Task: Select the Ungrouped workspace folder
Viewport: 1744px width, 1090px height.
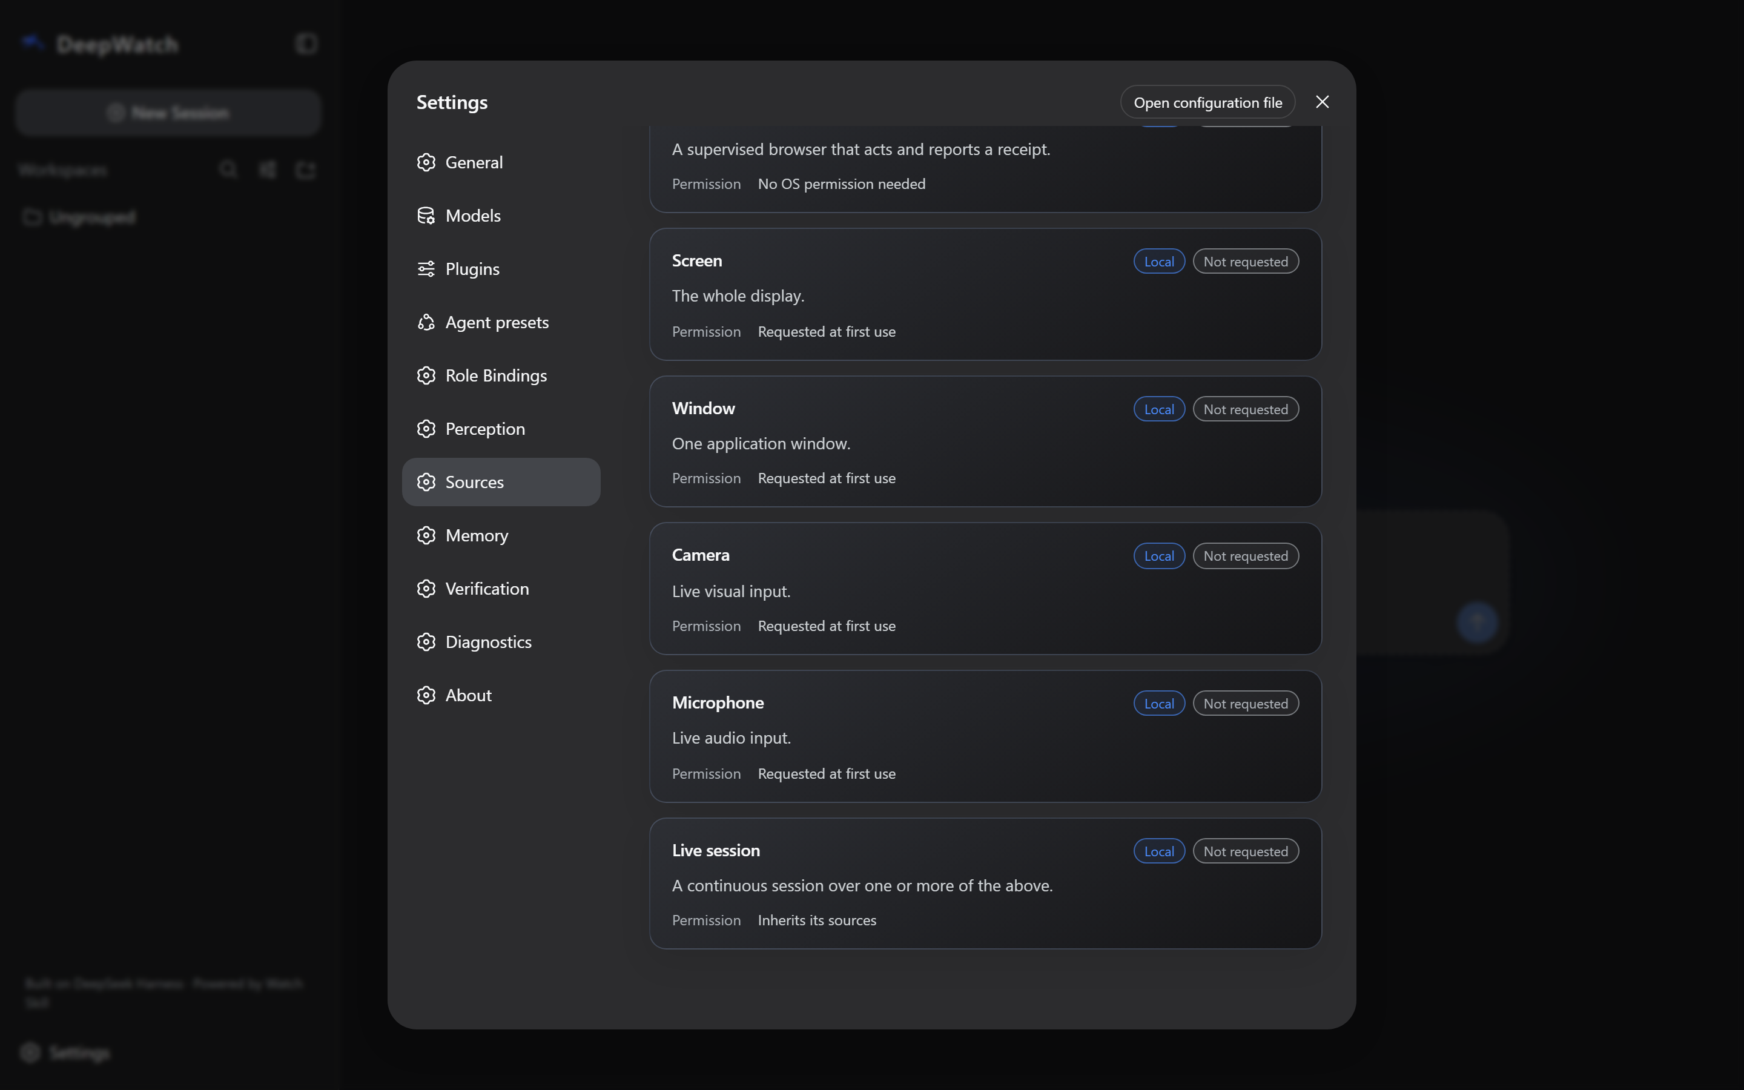Action: click(x=79, y=217)
